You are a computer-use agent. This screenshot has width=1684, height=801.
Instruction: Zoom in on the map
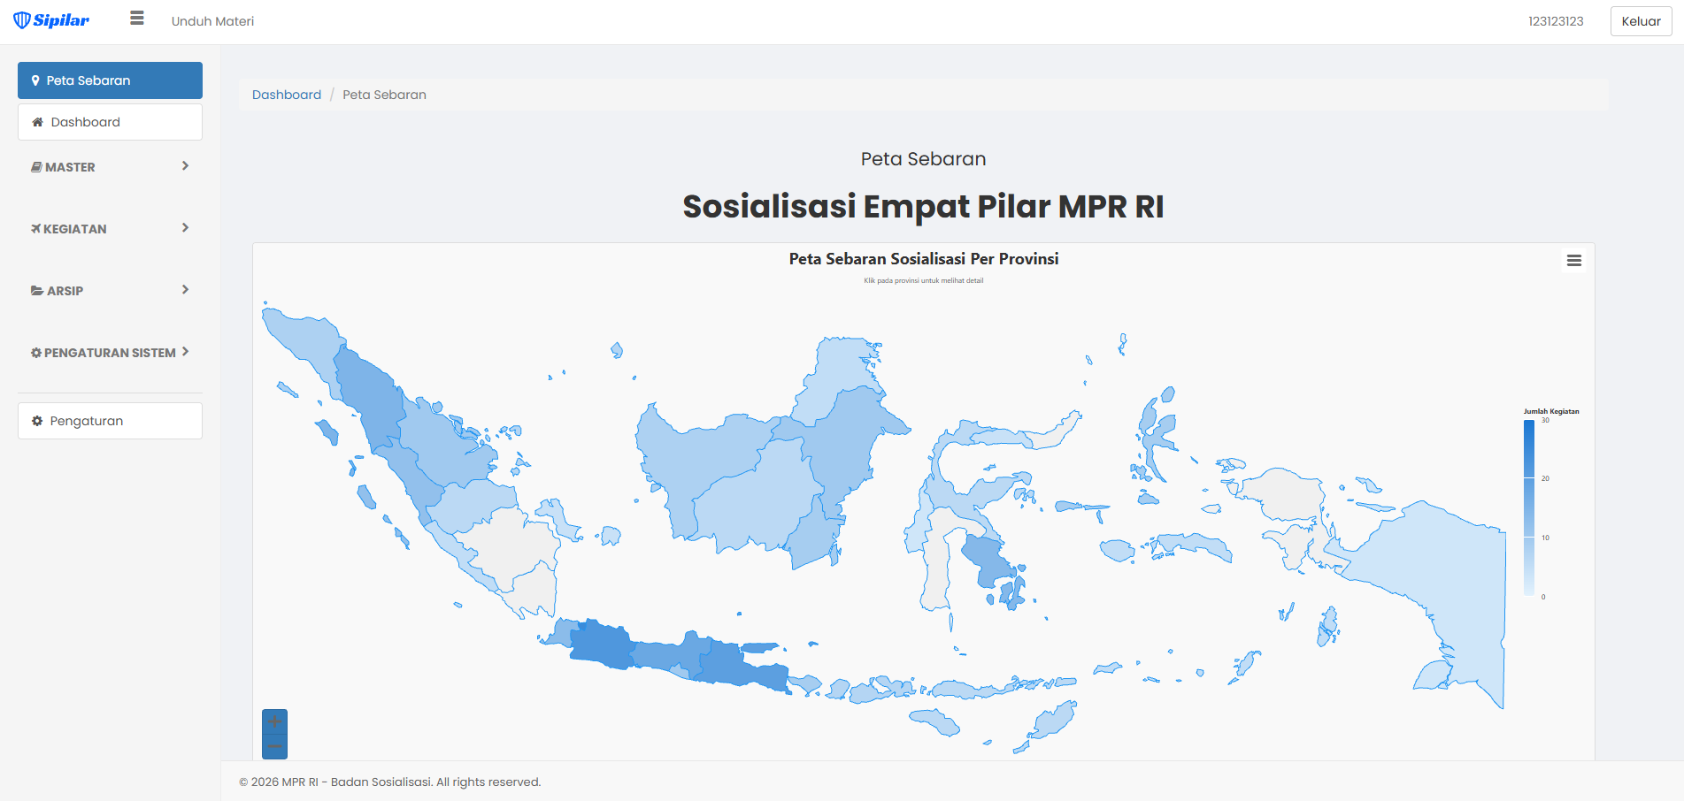tap(274, 721)
